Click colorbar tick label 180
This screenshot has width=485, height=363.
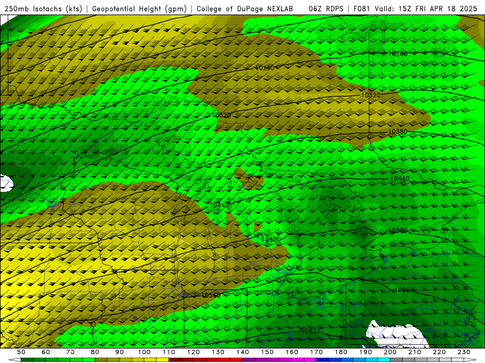341,352
